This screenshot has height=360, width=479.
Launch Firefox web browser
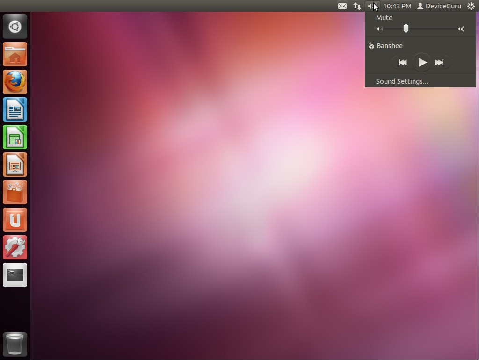(15, 82)
